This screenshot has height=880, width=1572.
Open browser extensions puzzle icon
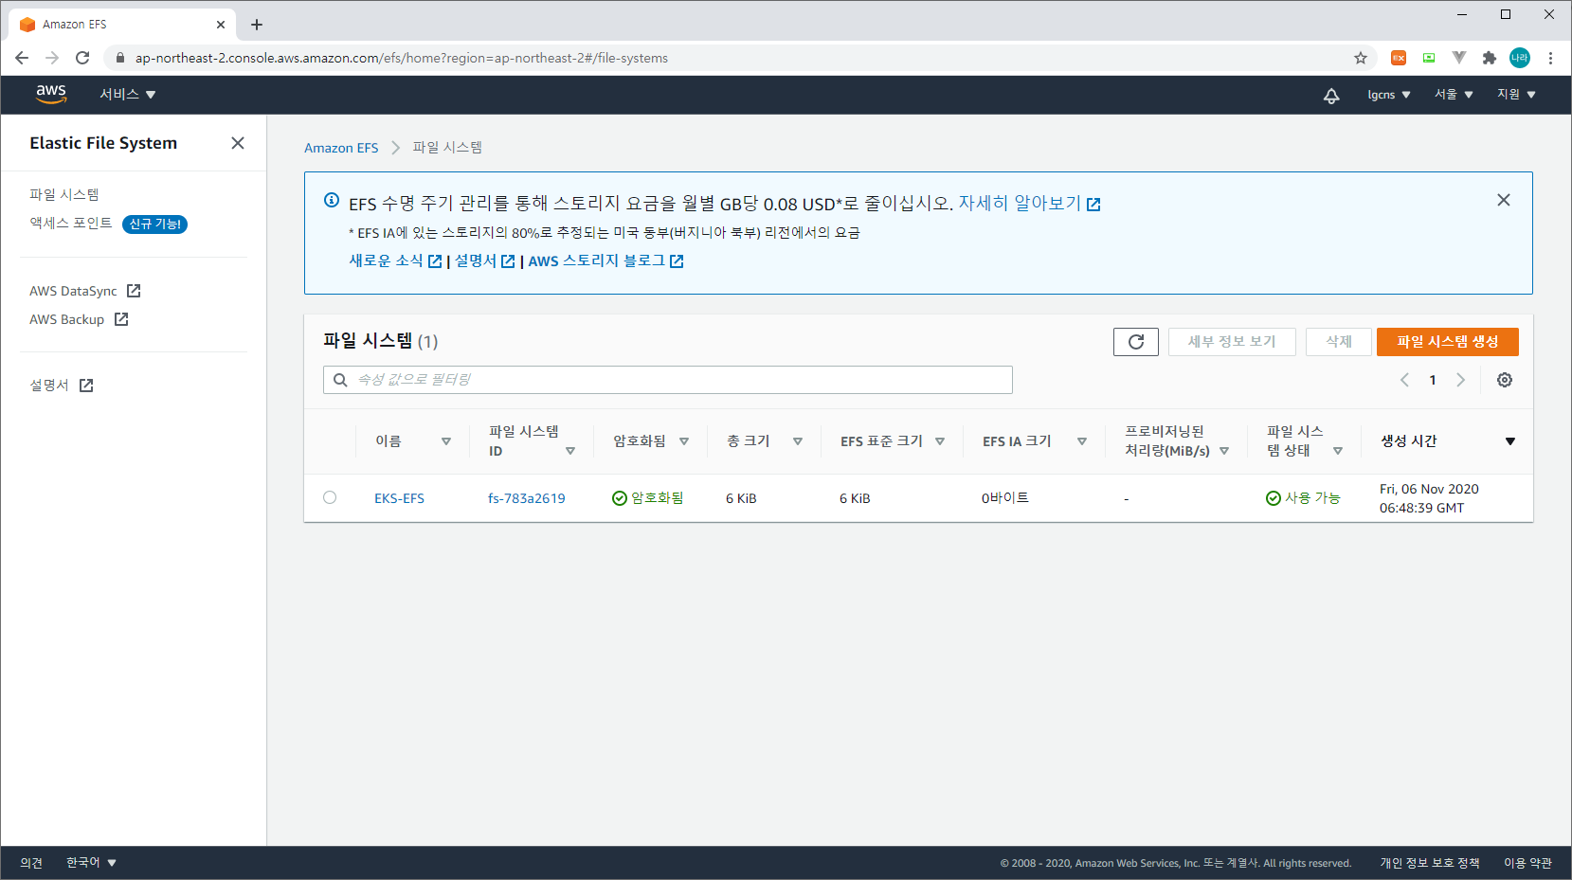click(1490, 58)
